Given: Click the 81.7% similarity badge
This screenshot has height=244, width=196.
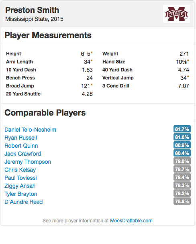Looking at the screenshot, I should (x=182, y=129).
